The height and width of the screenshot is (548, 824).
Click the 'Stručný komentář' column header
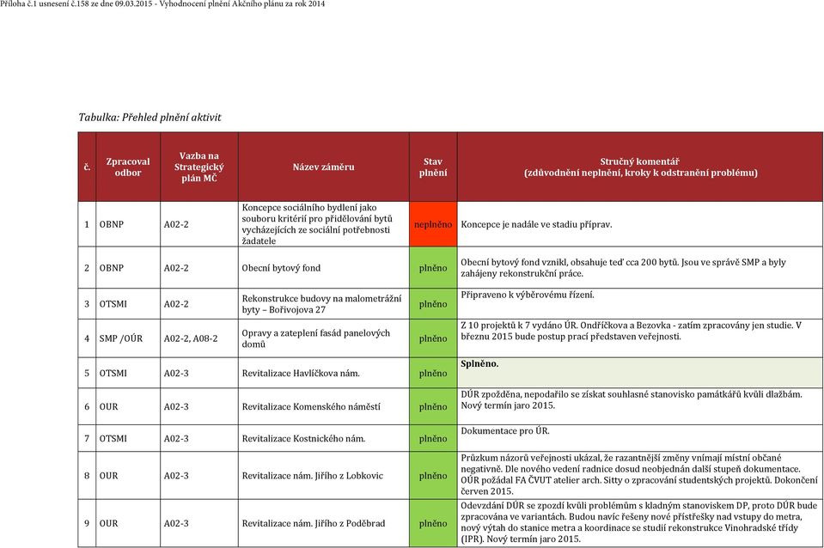tap(639, 167)
